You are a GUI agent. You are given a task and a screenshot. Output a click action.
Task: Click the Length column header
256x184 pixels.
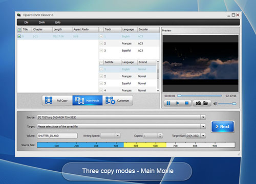(x=62, y=30)
